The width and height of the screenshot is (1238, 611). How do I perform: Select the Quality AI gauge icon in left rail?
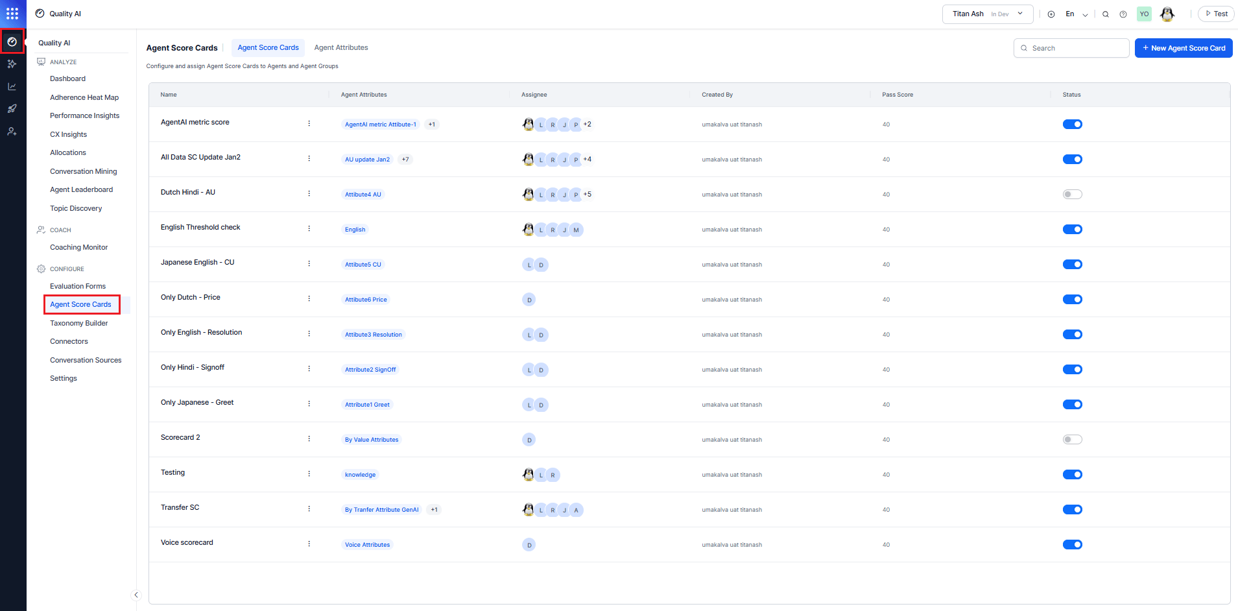click(12, 42)
